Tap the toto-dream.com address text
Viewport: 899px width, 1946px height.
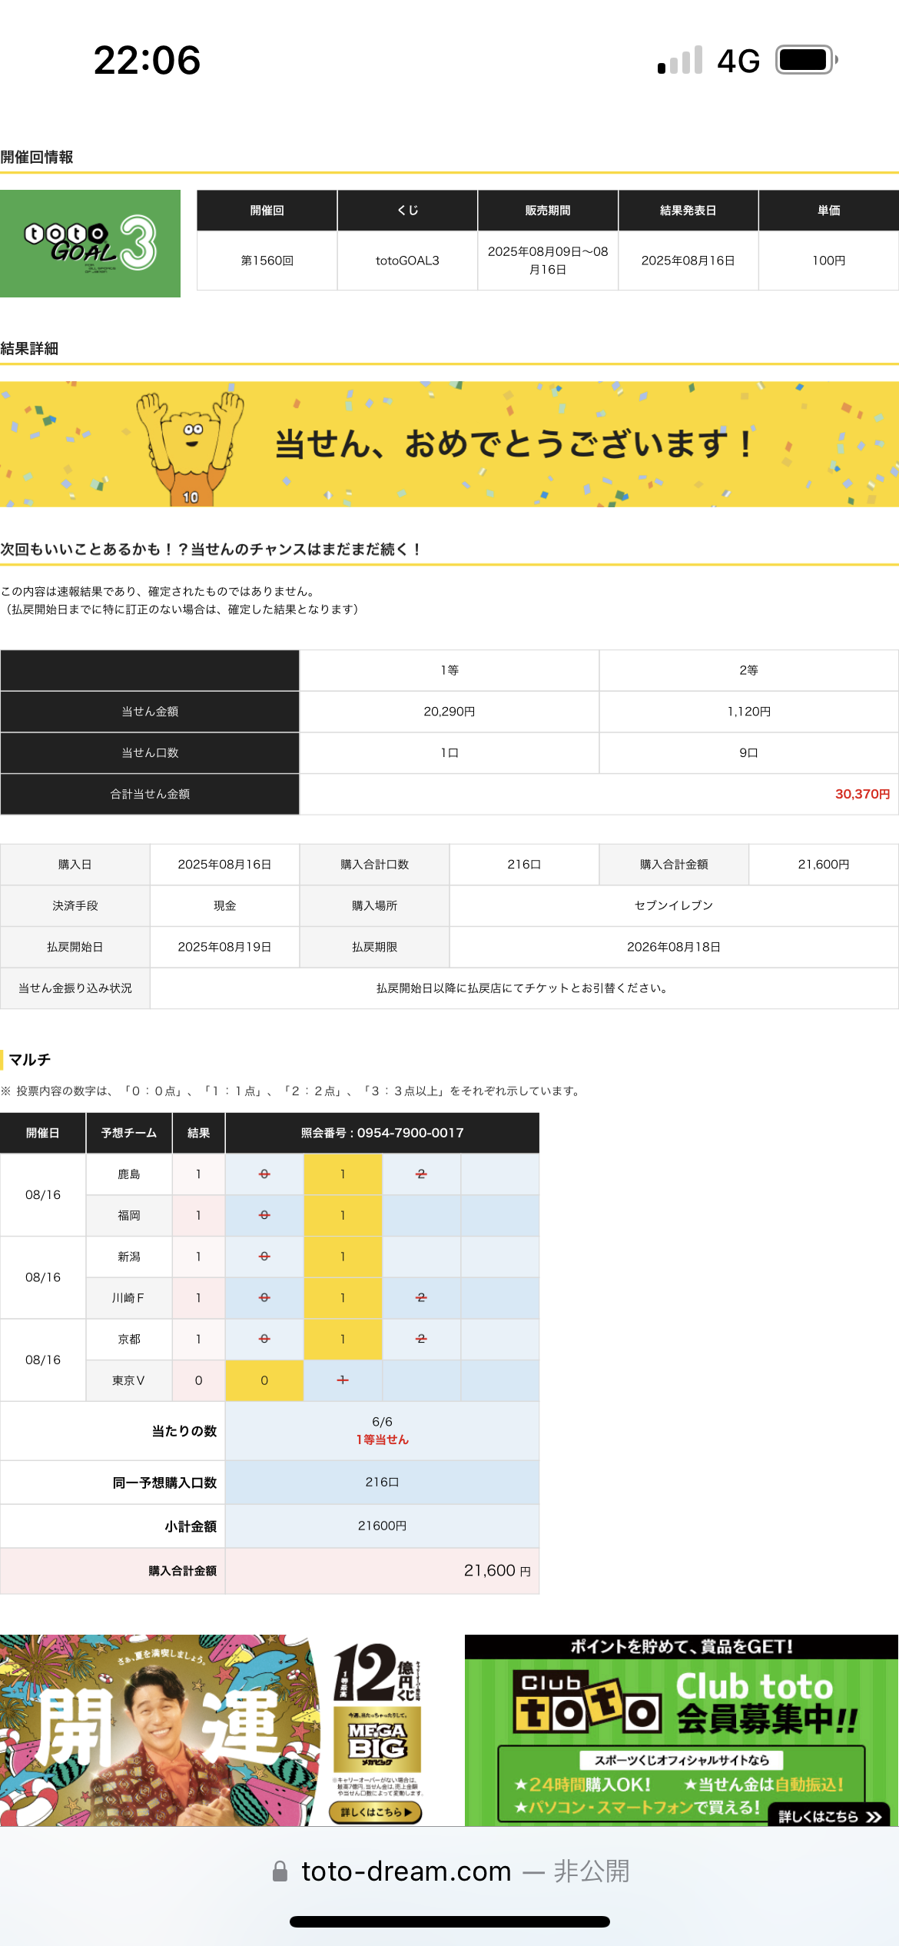point(406,1871)
